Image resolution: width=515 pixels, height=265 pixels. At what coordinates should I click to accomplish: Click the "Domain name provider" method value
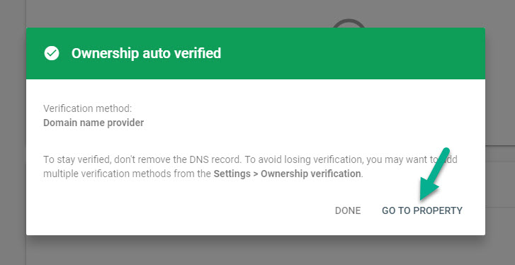click(94, 123)
